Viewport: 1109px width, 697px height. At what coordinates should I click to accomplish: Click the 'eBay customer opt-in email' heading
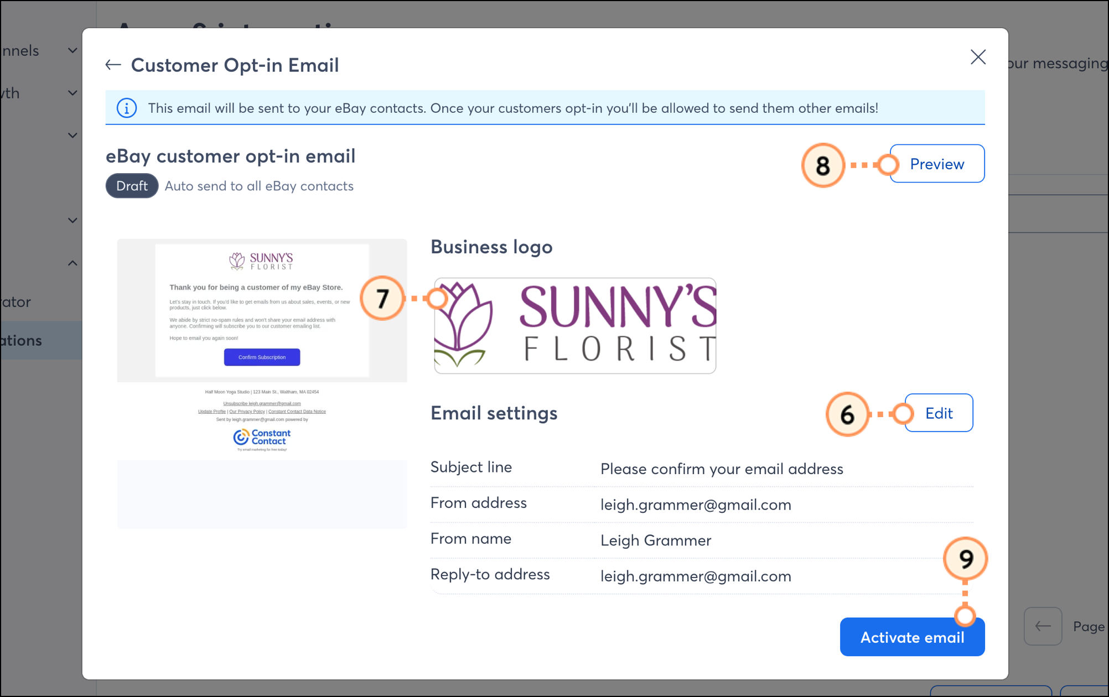(x=230, y=157)
